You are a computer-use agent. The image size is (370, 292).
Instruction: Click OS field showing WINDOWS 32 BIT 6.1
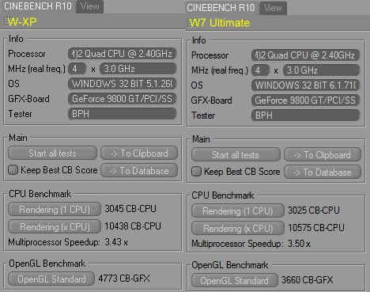point(306,85)
